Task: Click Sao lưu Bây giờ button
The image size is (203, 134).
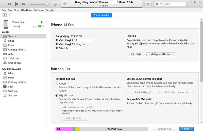Action: (143, 92)
